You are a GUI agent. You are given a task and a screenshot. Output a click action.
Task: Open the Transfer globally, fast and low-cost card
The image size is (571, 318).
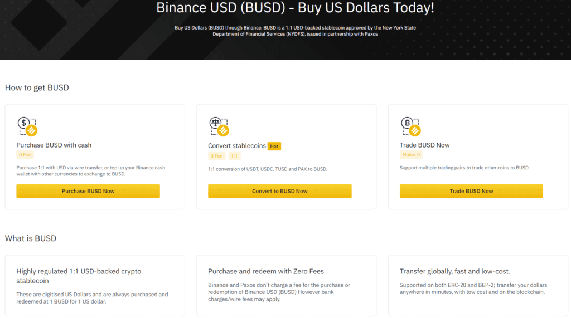[x=478, y=285]
